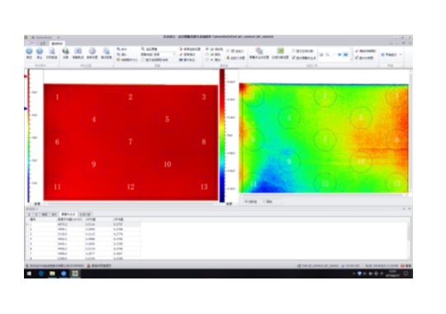This screenshot has width=446, height=314.
Task: Click the person icon in the status bar
Action: tap(88, 265)
